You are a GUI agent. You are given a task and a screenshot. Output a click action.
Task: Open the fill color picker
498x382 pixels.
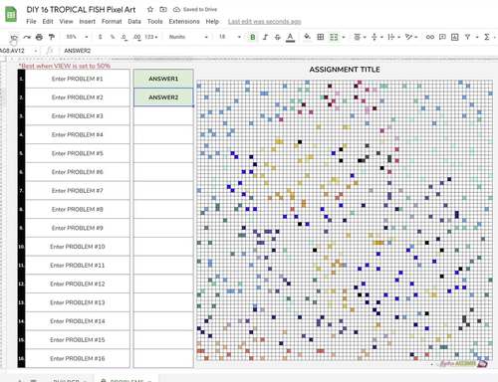[x=307, y=37]
